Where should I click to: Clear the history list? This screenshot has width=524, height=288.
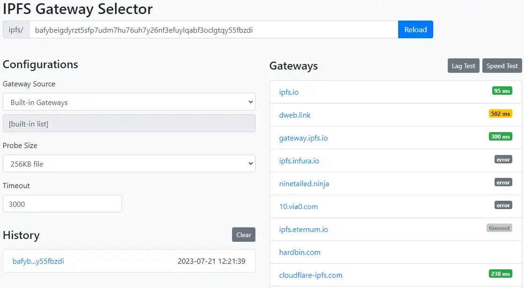pyautogui.click(x=244, y=235)
